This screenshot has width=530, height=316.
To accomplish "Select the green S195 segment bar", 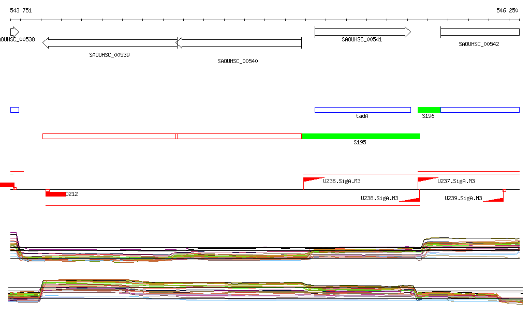I will pos(360,136).
